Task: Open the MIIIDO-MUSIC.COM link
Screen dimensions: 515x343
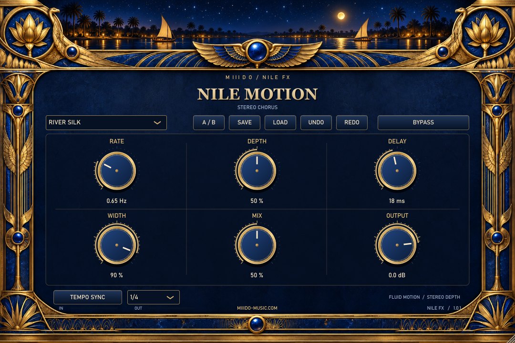Action: 257,308
